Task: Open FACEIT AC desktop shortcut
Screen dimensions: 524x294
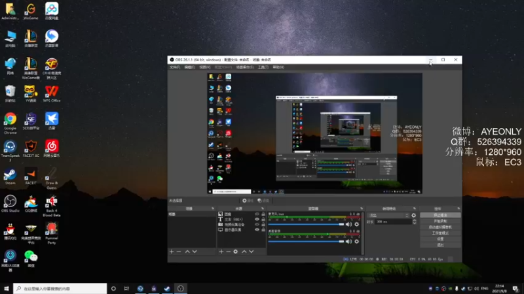Action: 31,148
